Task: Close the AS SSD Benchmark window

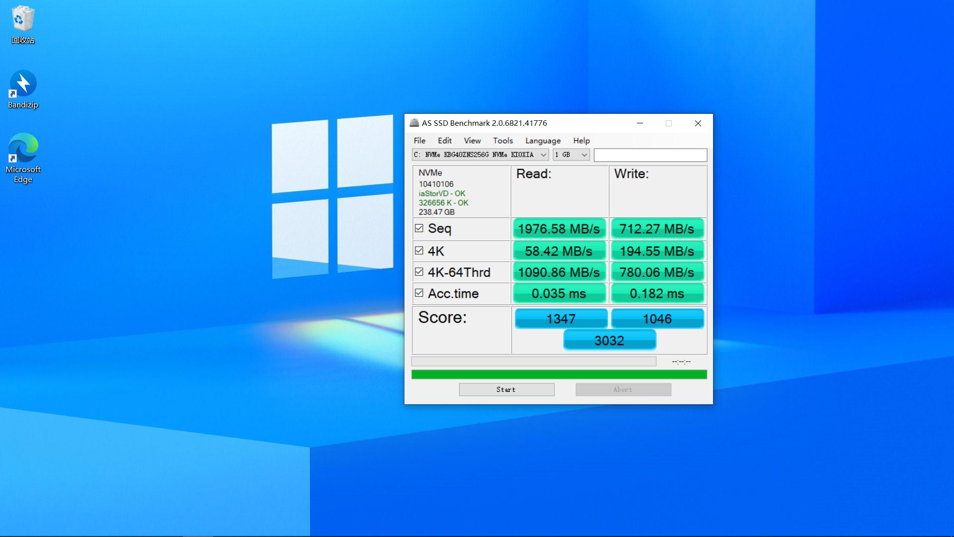Action: point(698,123)
